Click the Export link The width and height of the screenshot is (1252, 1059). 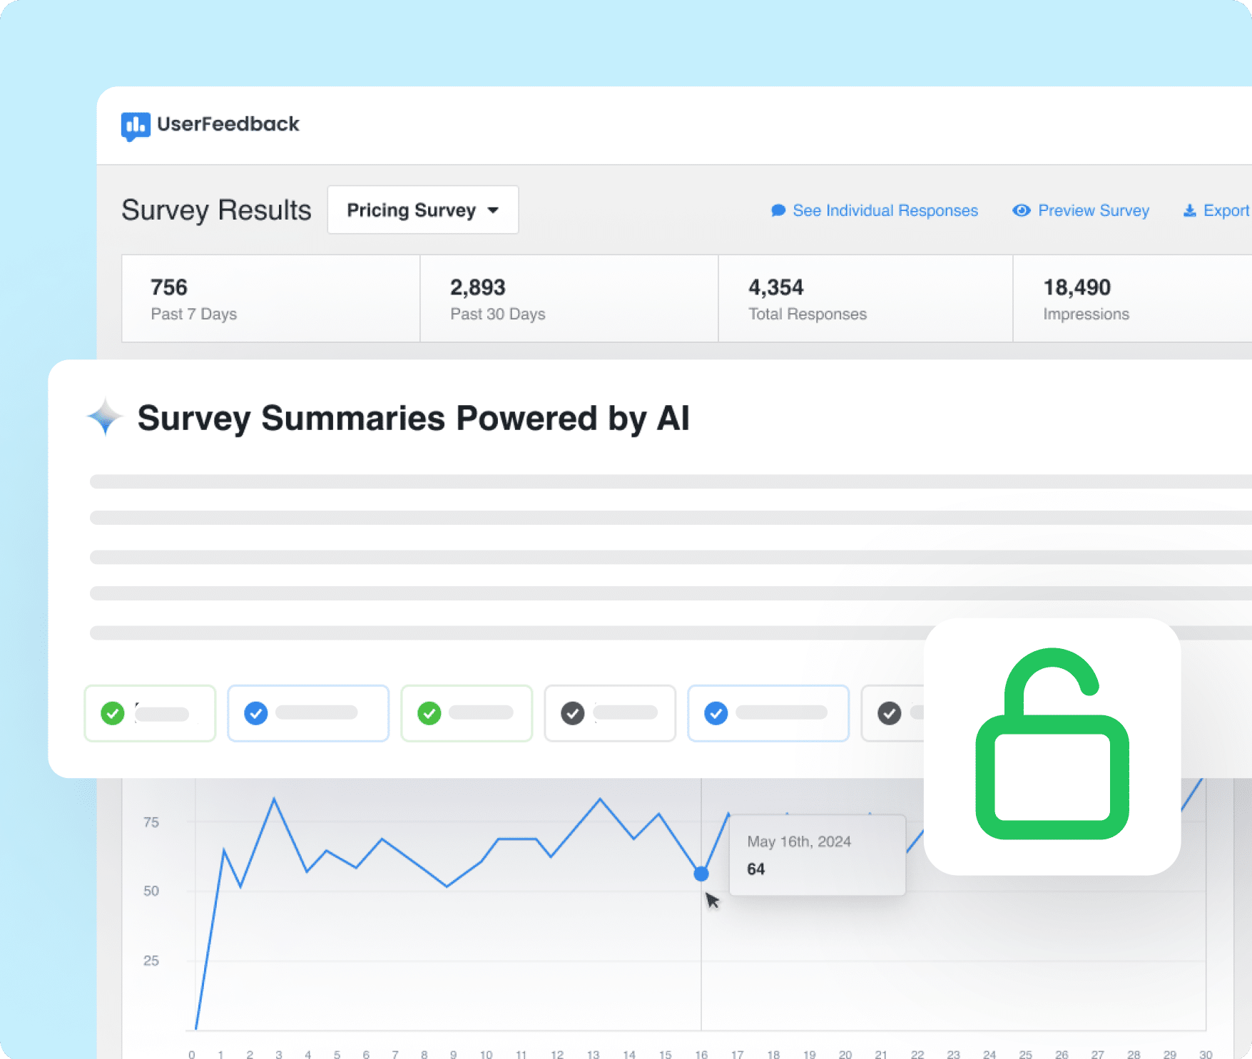pos(1216,210)
